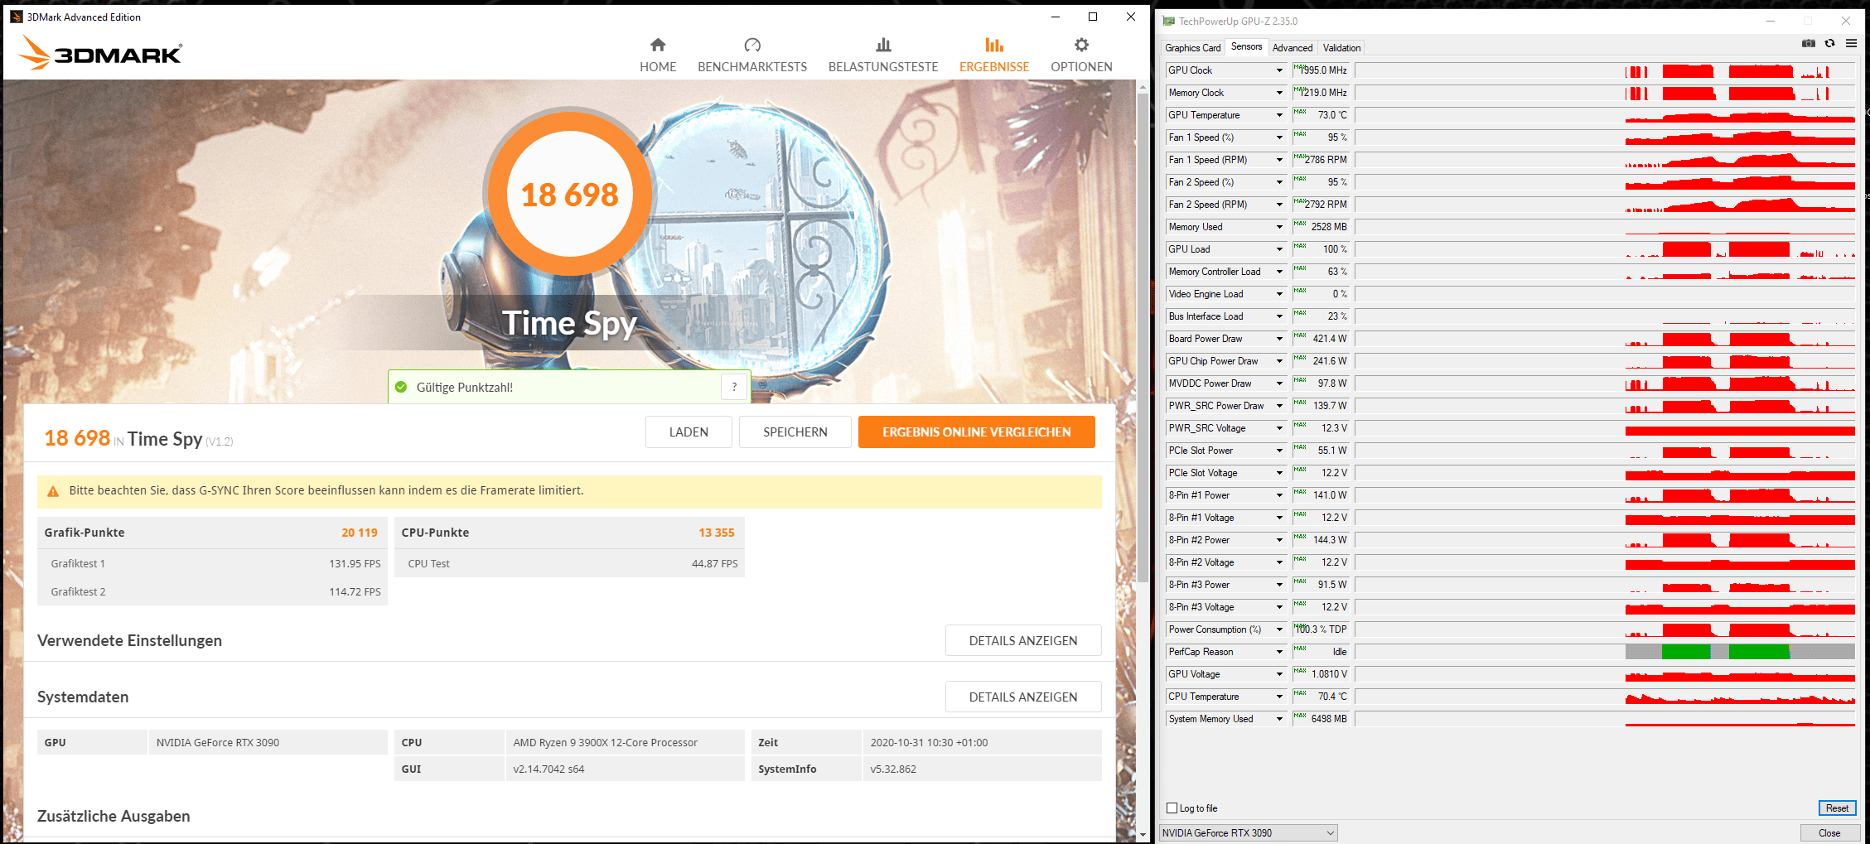The width and height of the screenshot is (1870, 844).
Task: Open Memory Clock sensor dropdown
Action: point(1279,93)
